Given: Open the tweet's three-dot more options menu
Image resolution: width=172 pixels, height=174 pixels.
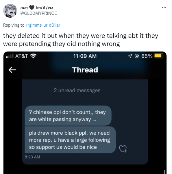Looking at the screenshot, I should [x=164, y=8].
